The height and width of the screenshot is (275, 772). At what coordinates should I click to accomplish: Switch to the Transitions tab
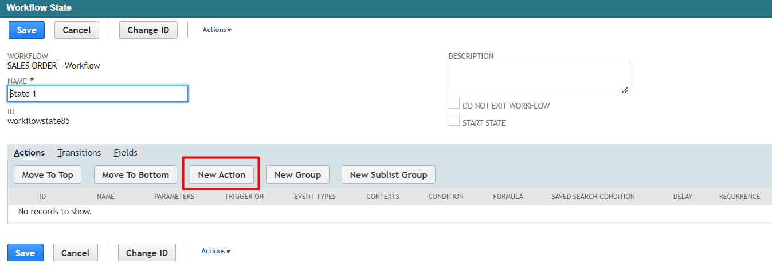click(79, 153)
